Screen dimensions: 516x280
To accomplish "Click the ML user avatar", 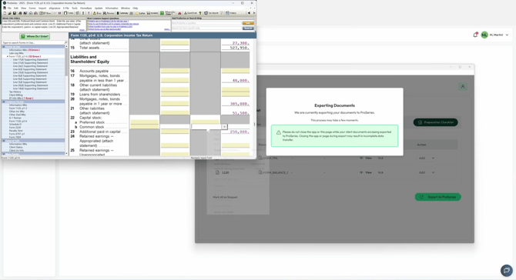I will [x=484, y=35].
